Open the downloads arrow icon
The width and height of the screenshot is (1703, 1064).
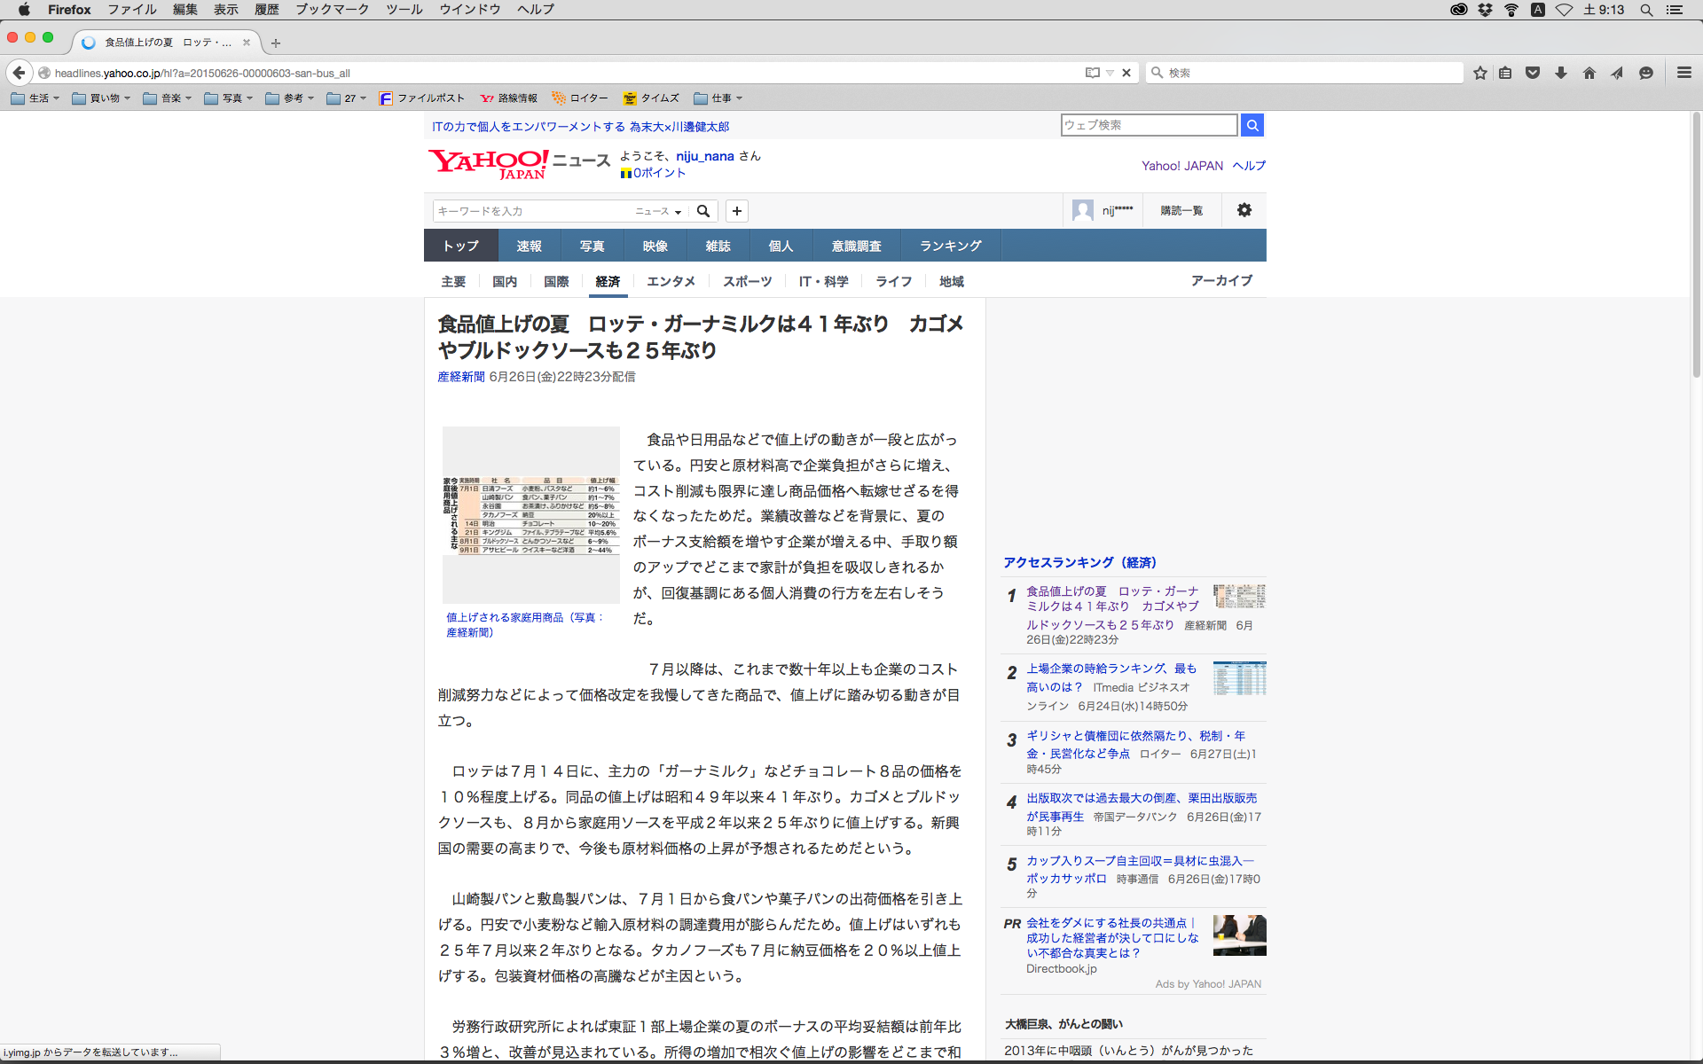(1561, 73)
